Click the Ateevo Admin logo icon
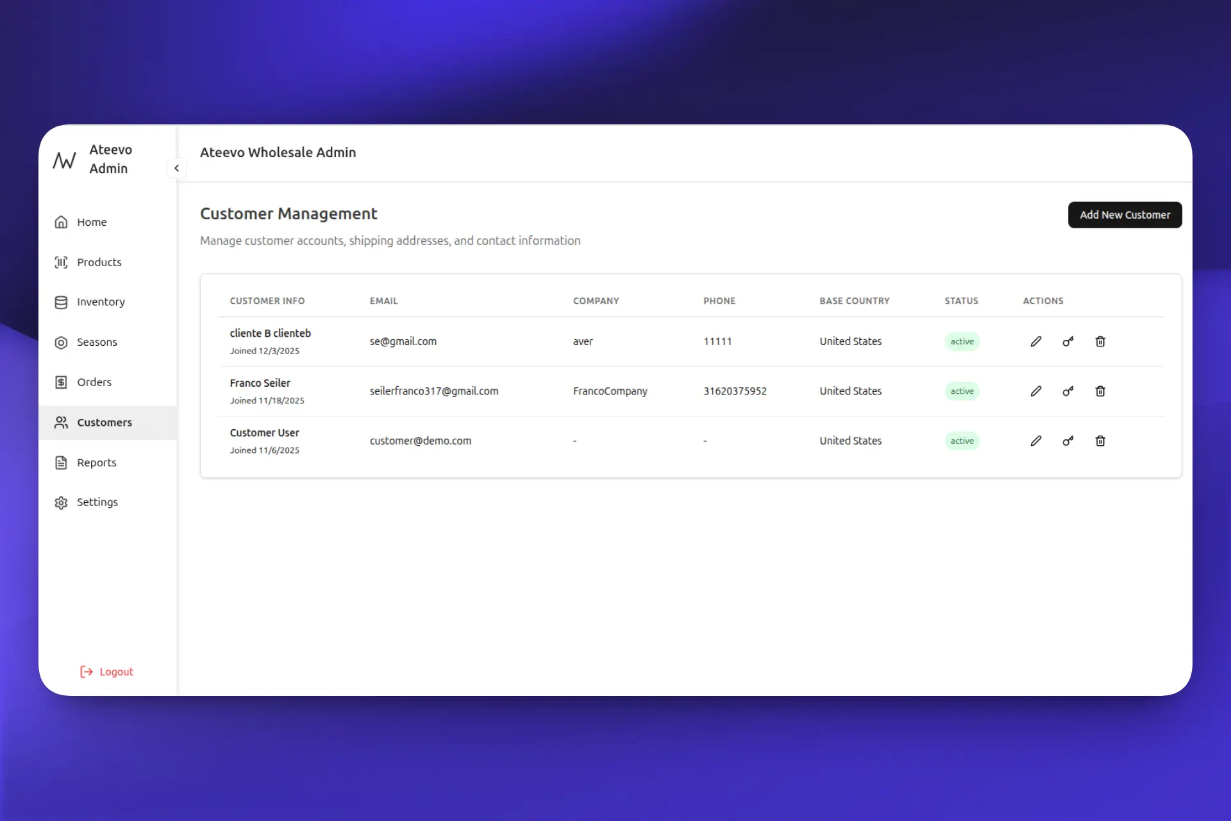 point(64,160)
